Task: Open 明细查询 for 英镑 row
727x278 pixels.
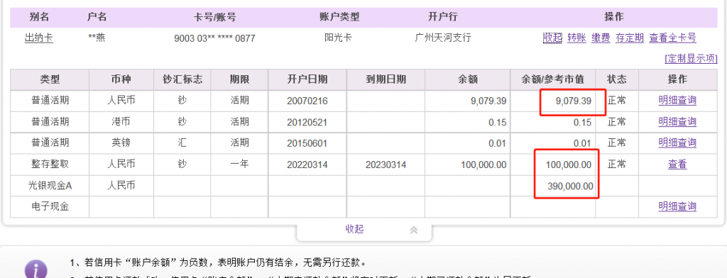Action: [677, 143]
